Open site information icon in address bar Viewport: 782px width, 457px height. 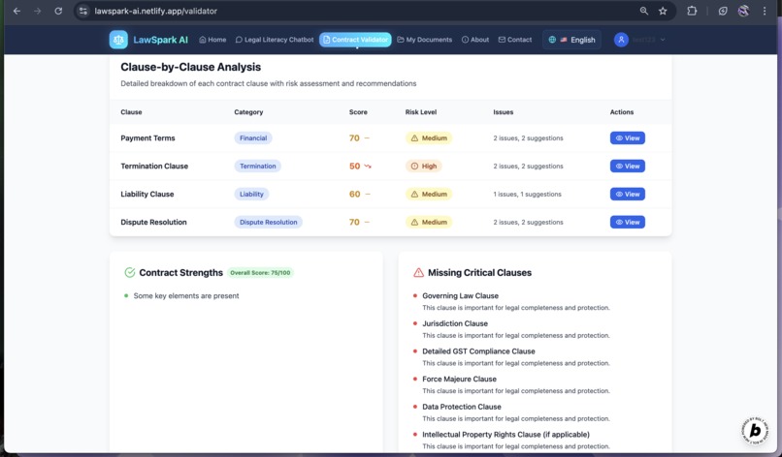(83, 11)
